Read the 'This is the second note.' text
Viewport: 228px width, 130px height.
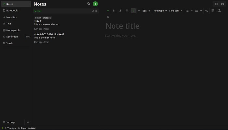click(x=46, y=25)
